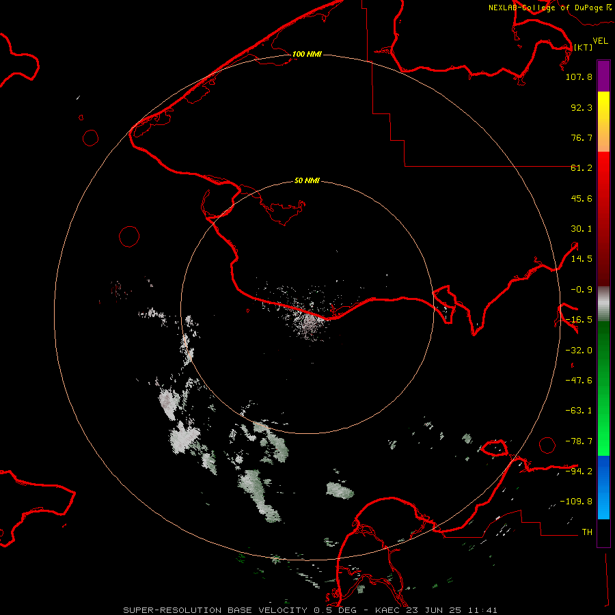Click the VEL product label

(600, 41)
